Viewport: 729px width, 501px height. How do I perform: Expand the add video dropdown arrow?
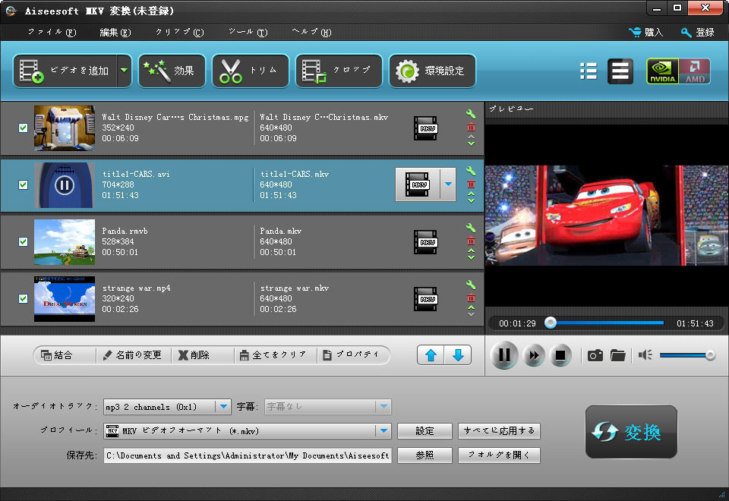click(x=124, y=71)
